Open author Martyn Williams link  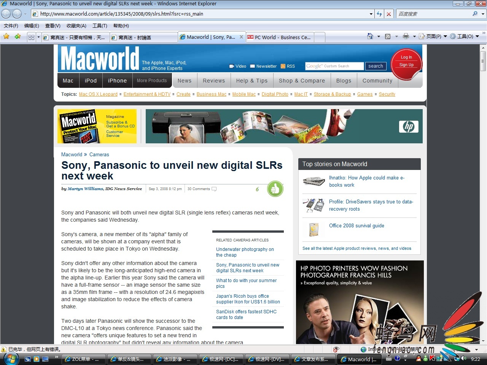coord(85,189)
